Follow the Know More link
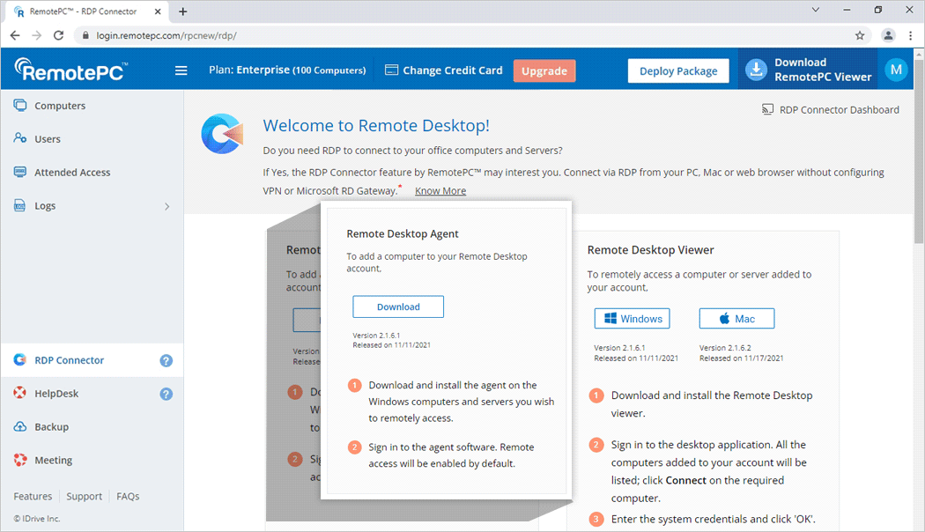 click(440, 191)
